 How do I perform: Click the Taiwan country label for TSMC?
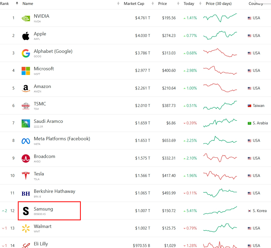[258, 106]
